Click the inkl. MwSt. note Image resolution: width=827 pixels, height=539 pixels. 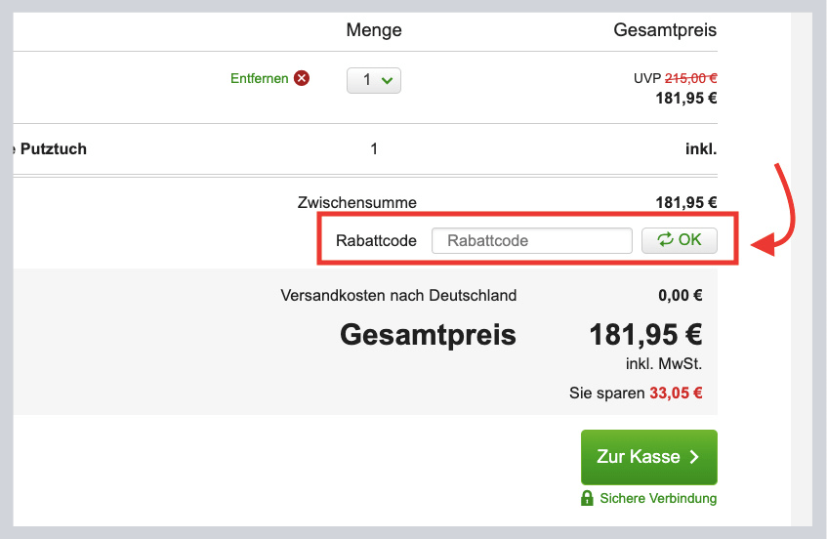coord(664,364)
